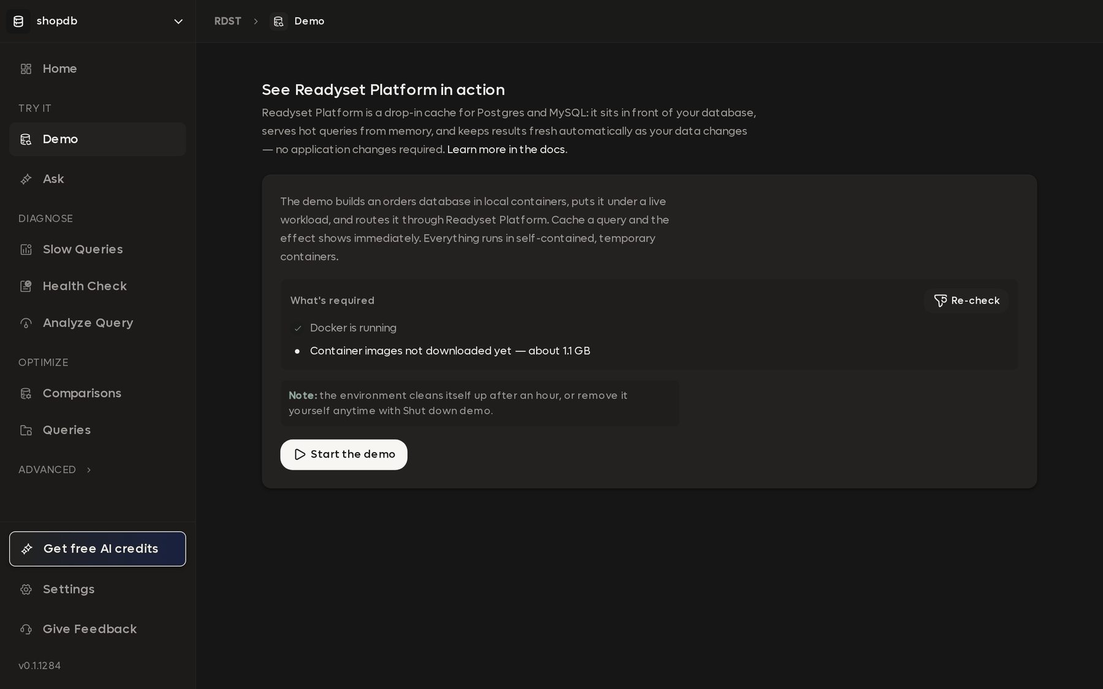Viewport: 1103px width, 689px height.
Task: Expand the ADVANCED section
Action: pyautogui.click(x=55, y=470)
